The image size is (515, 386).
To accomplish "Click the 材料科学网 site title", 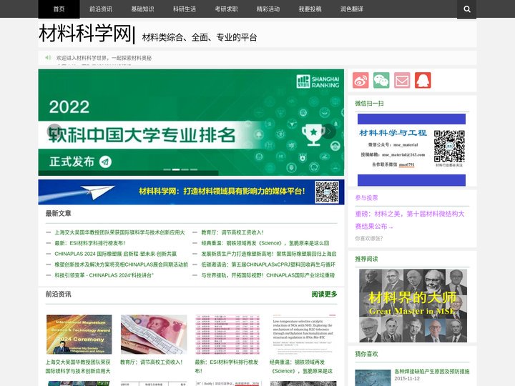I will [x=85, y=34].
